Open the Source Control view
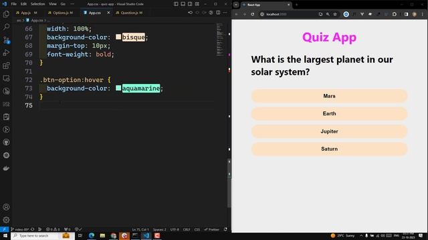Image resolution: width=428 pixels, height=240 pixels. point(6,40)
